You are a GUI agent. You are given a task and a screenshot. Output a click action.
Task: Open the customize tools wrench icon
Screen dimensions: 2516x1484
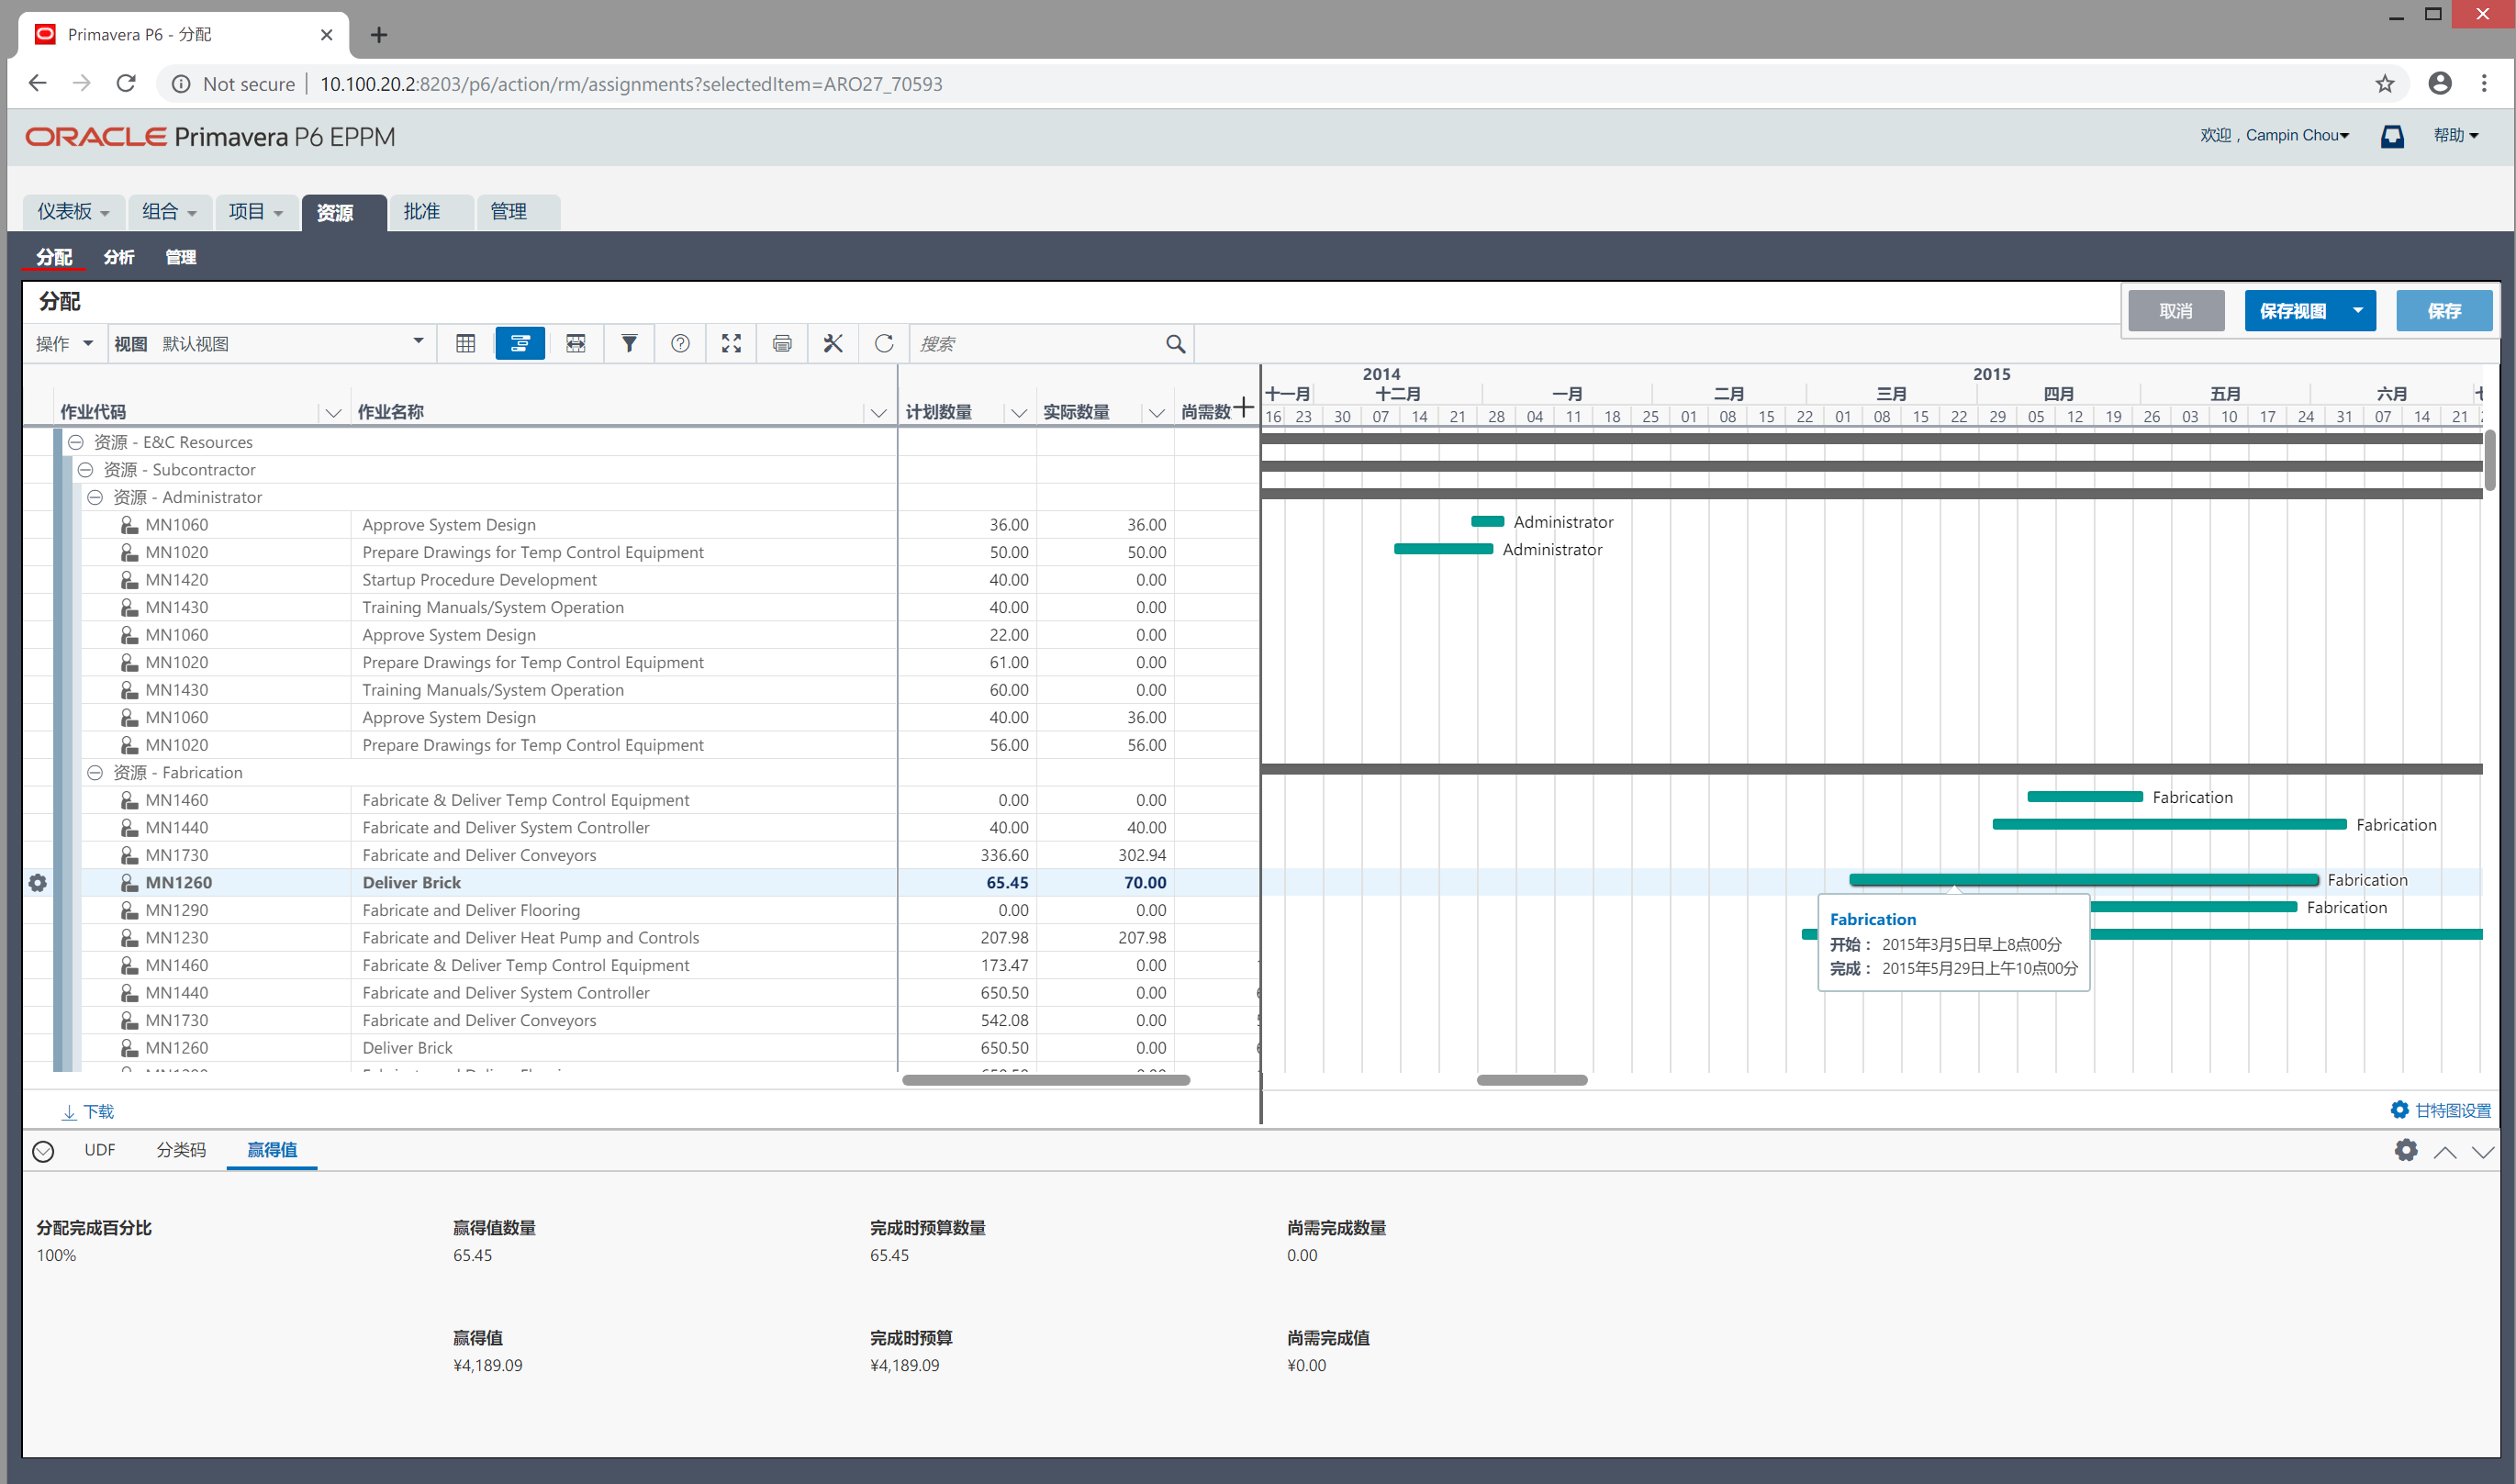[833, 343]
